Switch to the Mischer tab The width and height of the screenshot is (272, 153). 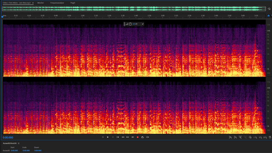[41, 3]
